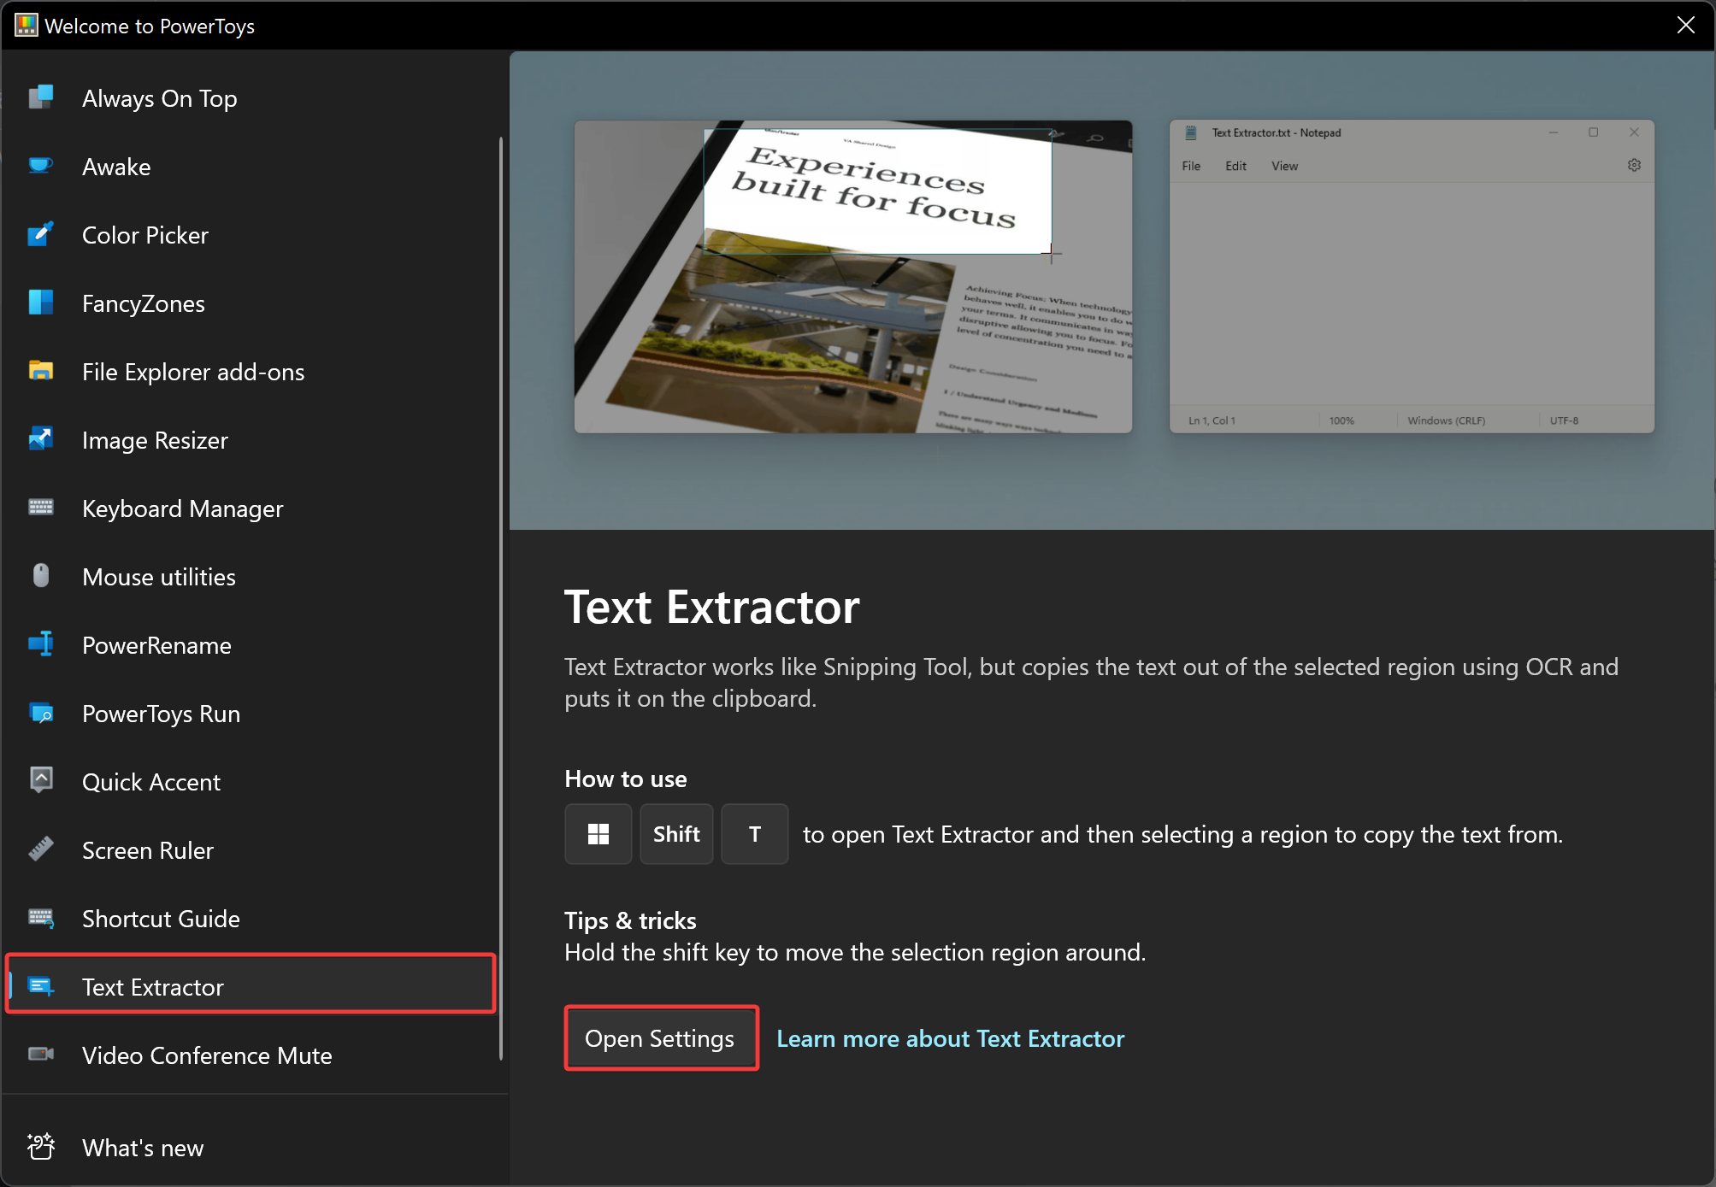Open the Mouse utilities page
Screen dimensions: 1716x1187
[250, 577]
